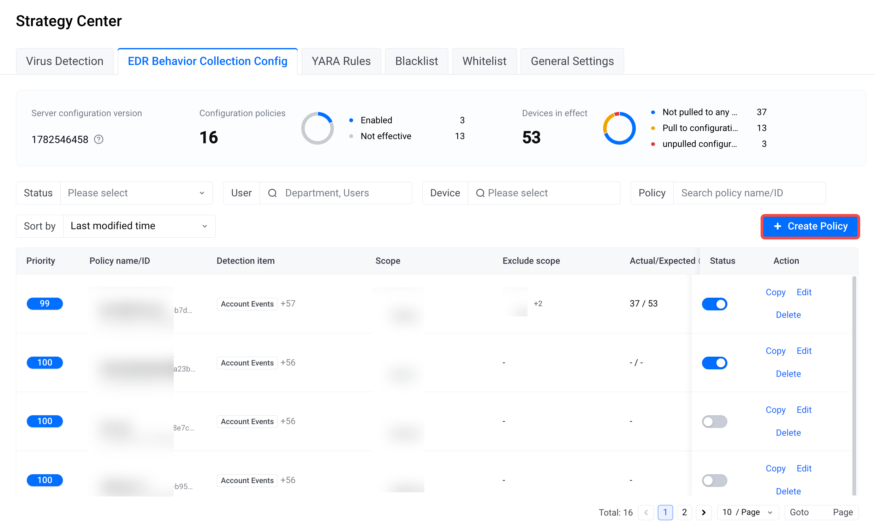Click the Create Policy button

tap(810, 226)
